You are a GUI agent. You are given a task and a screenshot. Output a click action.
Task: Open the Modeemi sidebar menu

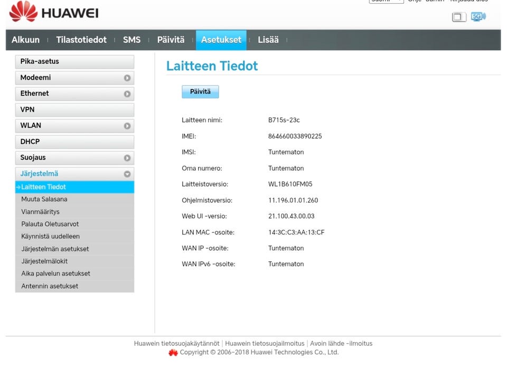(74, 78)
